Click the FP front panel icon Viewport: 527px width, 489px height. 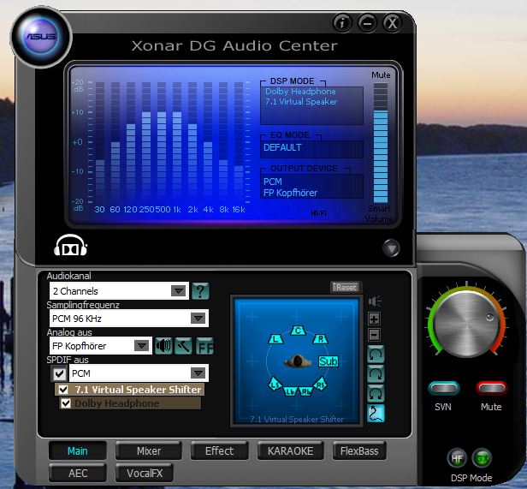coord(204,346)
